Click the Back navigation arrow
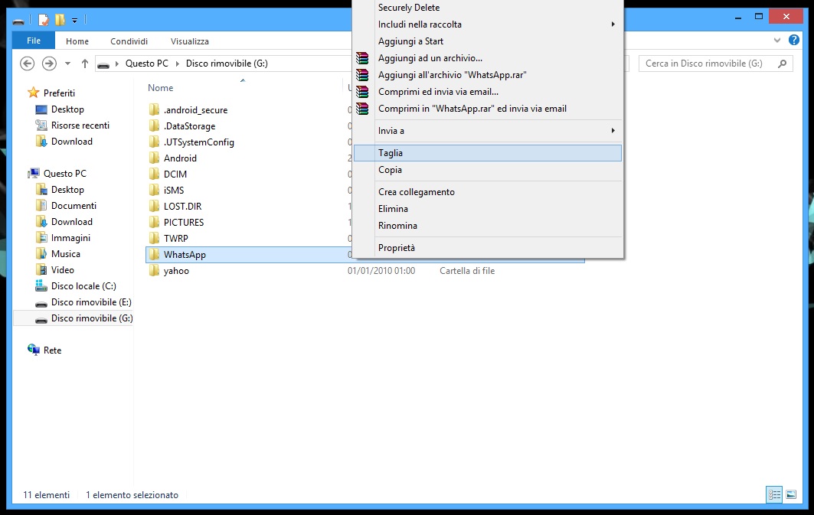 (x=28, y=64)
